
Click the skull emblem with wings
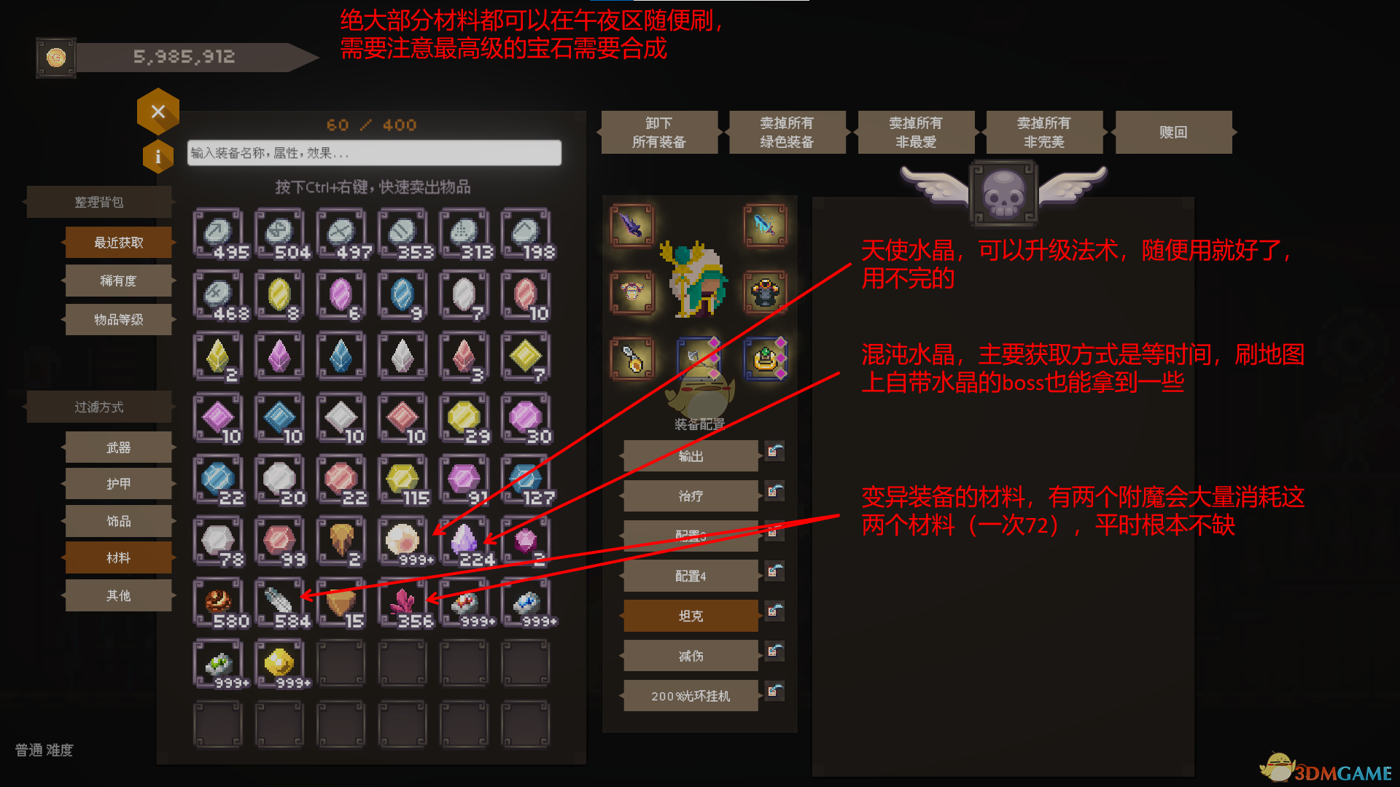coord(1003,194)
